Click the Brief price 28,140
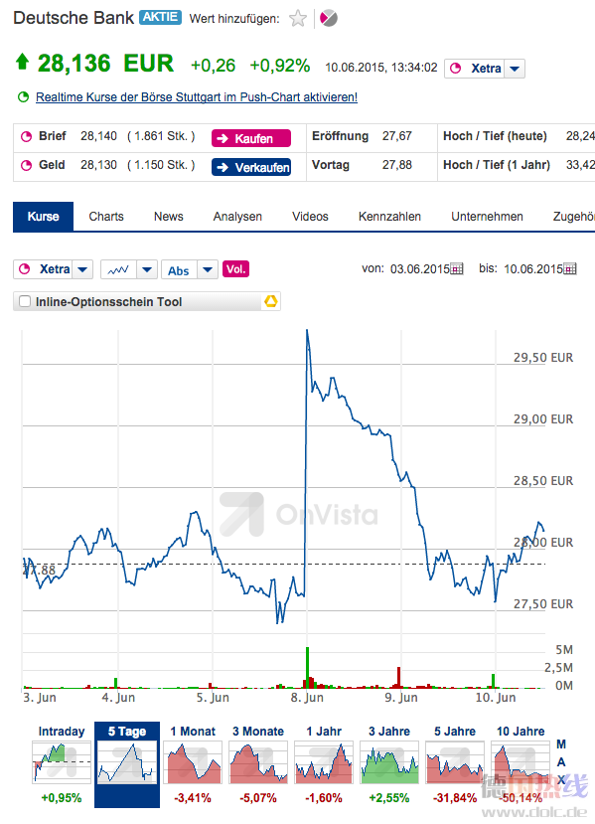This screenshot has height=824, width=595. (x=98, y=136)
